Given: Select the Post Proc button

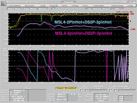Looking at the screenshot, I should pyautogui.click(x=14, y=9).
